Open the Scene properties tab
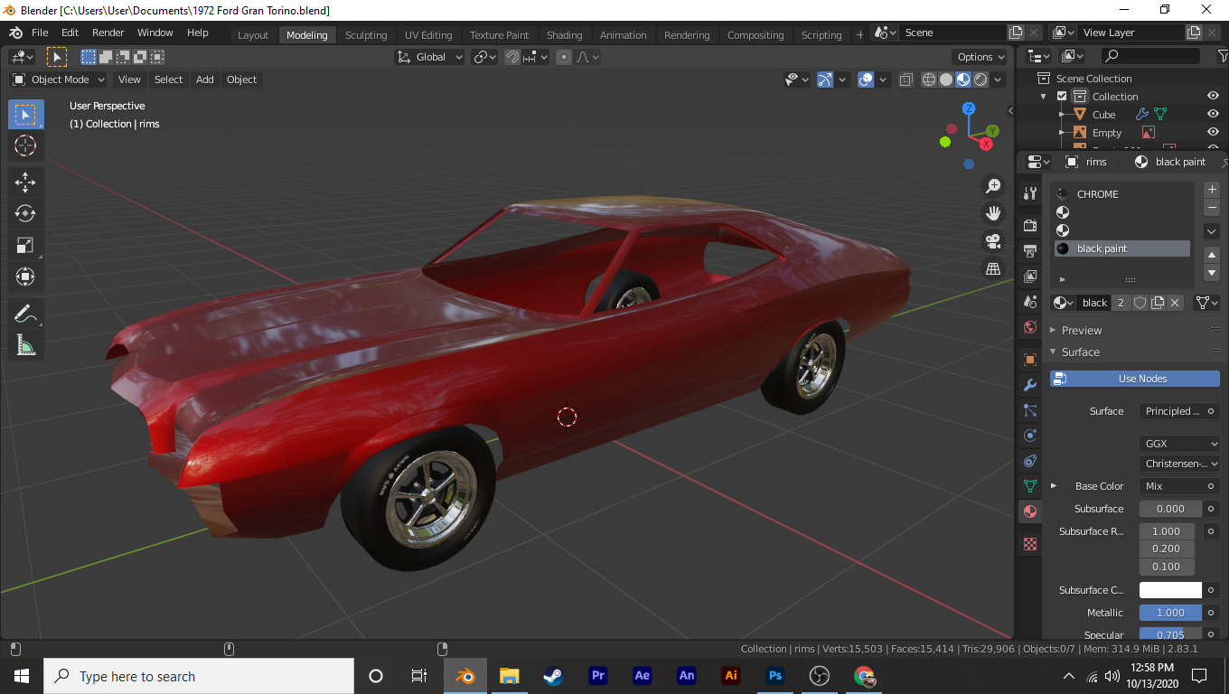 tap(1029, 302)
